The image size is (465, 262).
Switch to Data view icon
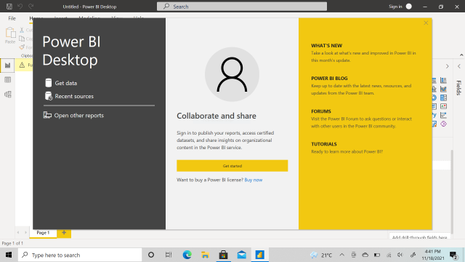(8, 79)
